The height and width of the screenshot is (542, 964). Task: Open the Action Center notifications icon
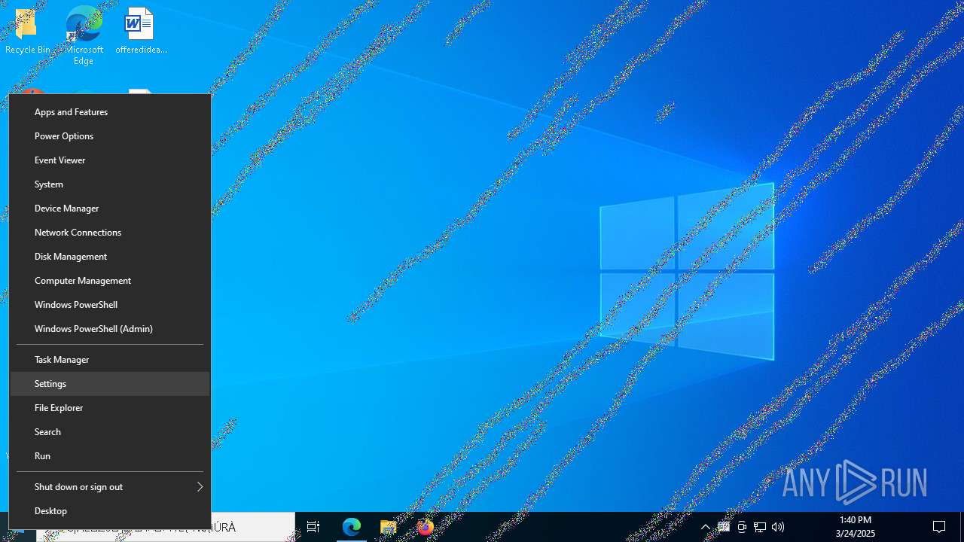pos(939,527)
